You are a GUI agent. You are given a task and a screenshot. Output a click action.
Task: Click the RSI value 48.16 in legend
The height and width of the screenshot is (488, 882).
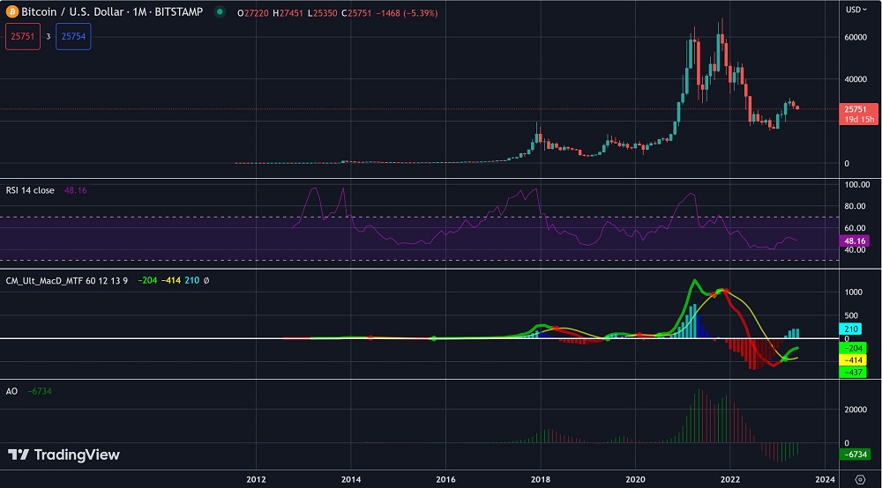click(75, 190)
